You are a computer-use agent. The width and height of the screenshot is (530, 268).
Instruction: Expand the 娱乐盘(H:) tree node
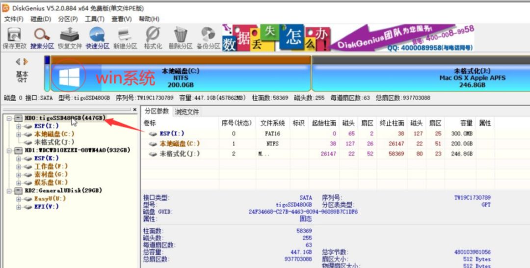click(19, 183)
